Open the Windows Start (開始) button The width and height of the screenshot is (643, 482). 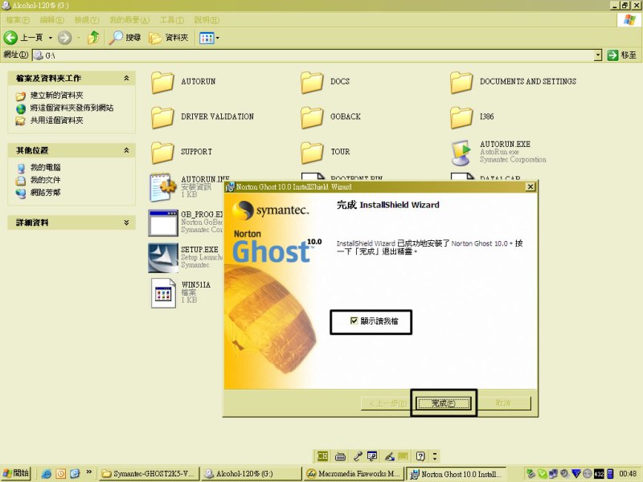pyautogui.click(x=15, y=473)
